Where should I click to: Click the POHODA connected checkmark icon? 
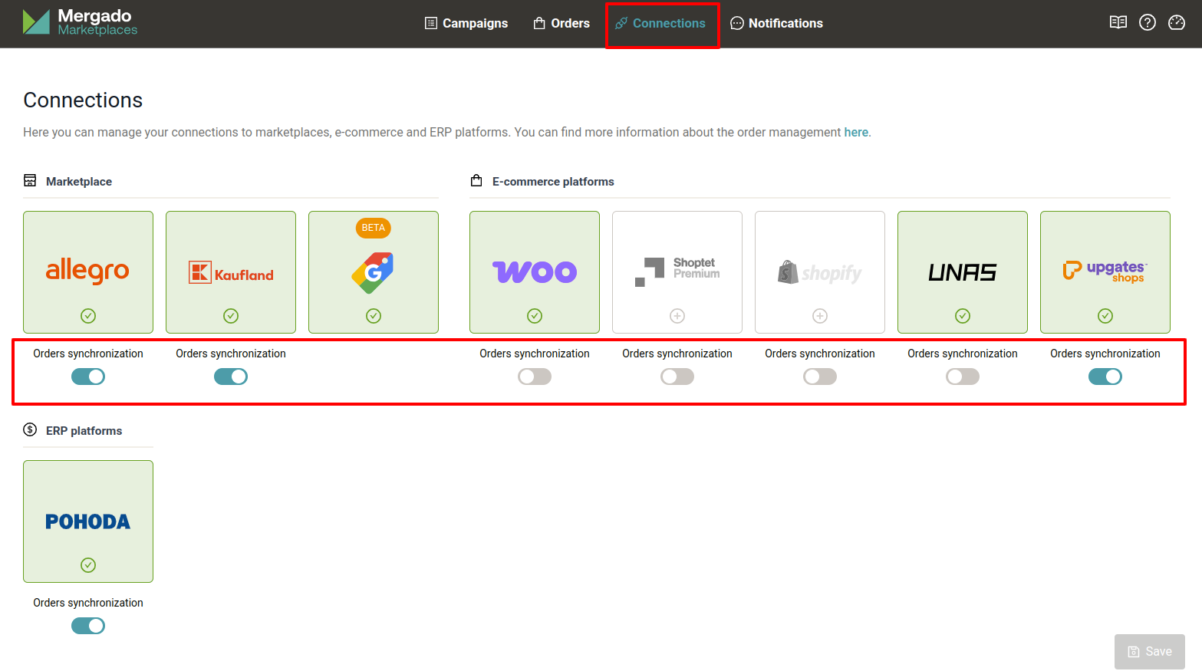pos(88,565)
